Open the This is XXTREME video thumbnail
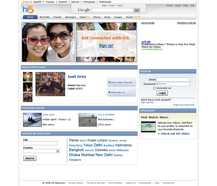The height and width of the screenshot is (186, 217). pos(88,120)
